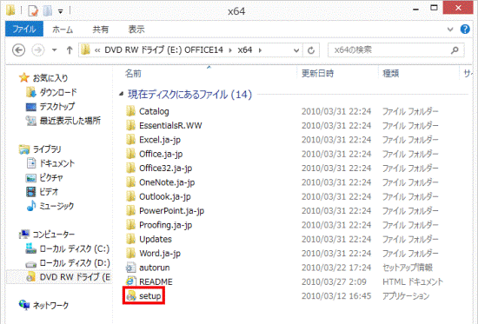Select ドキュメント library

[x=50, y=163]
